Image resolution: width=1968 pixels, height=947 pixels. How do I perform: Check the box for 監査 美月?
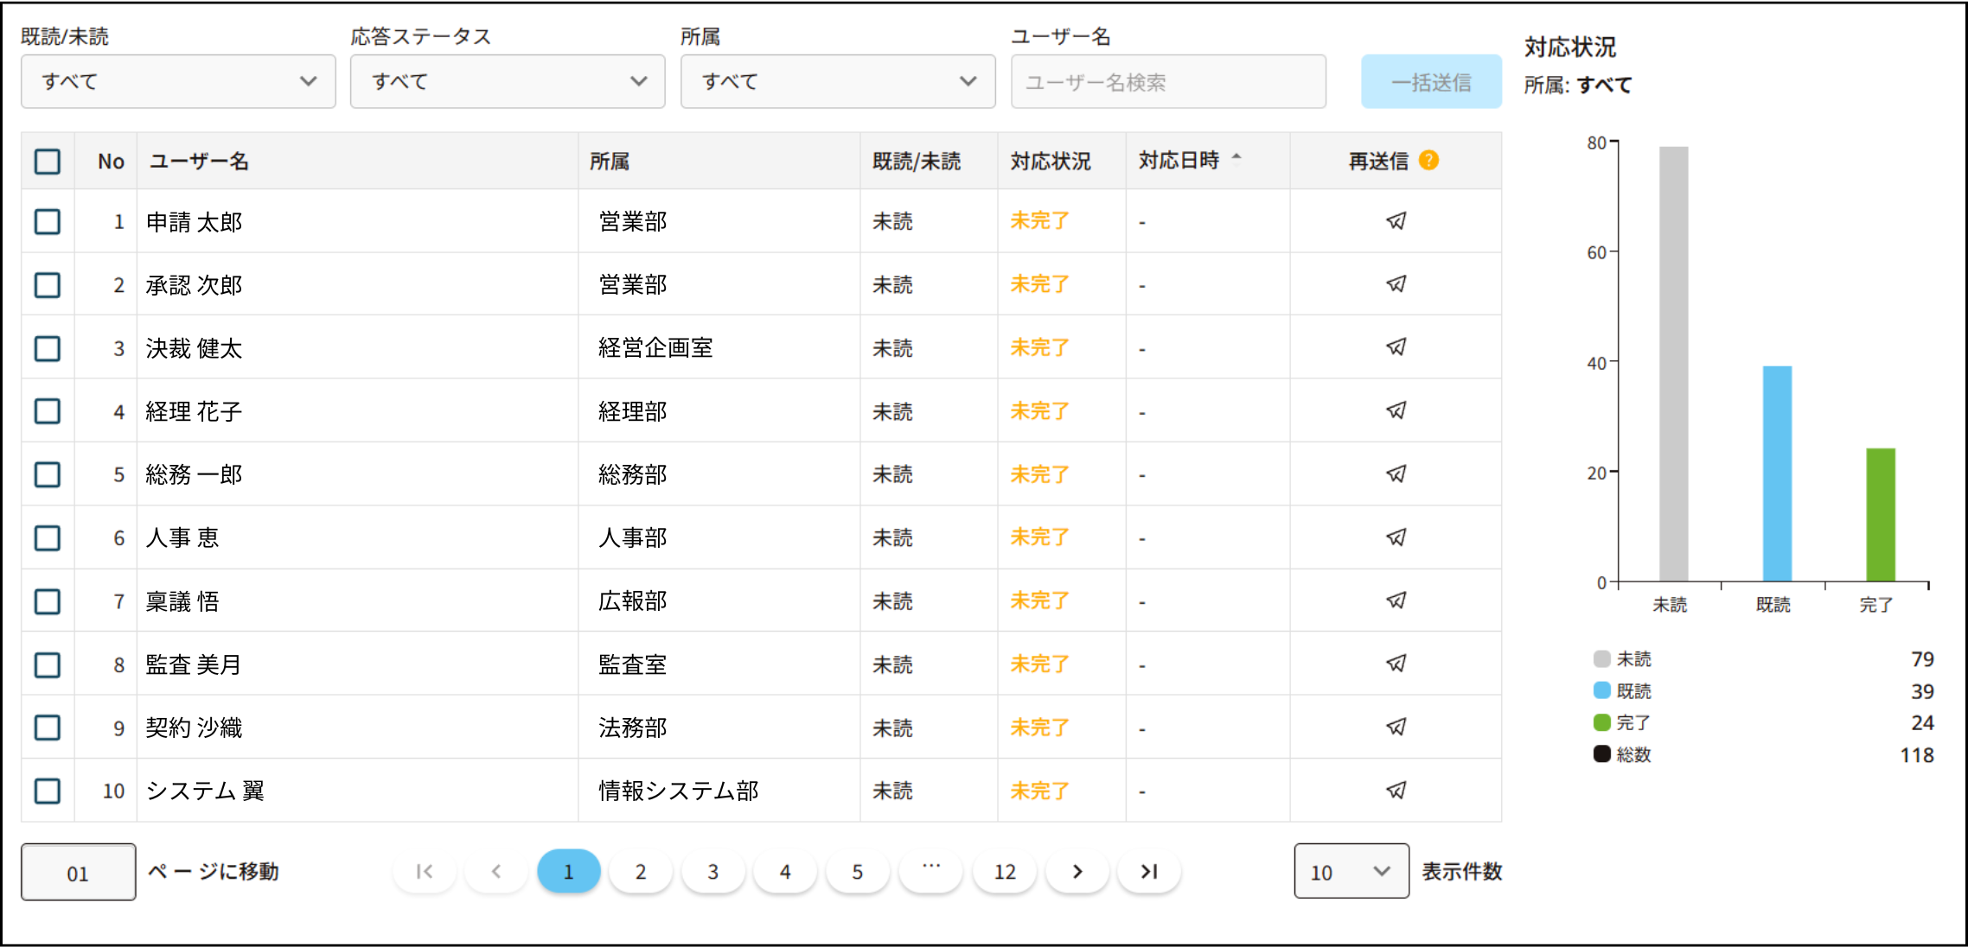pos(48,664)
